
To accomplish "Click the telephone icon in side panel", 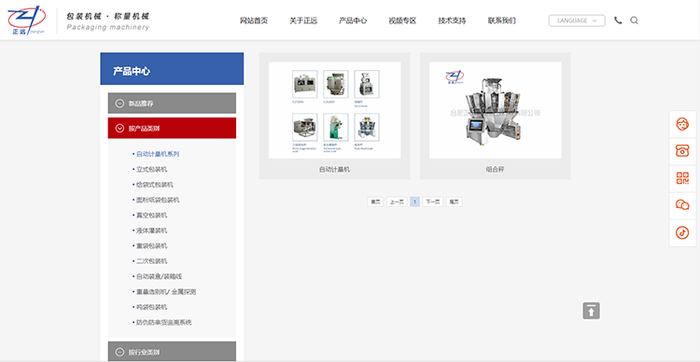I will pyautogui.click(x=682, y=151).
